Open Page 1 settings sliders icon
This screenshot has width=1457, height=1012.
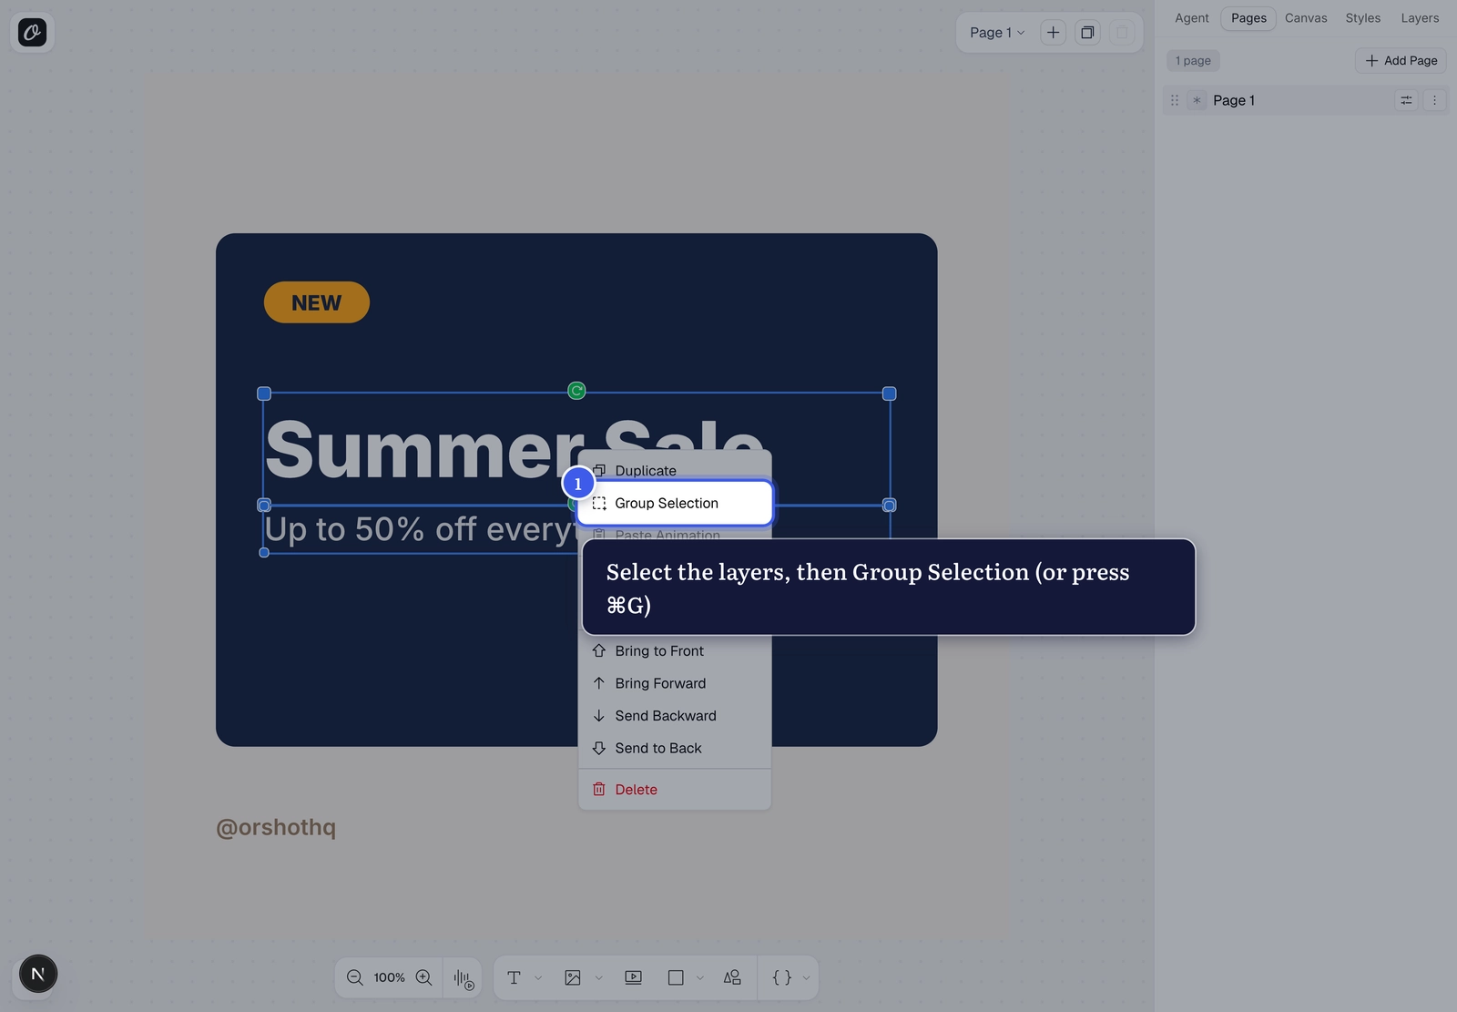(x=1406, y=100)
